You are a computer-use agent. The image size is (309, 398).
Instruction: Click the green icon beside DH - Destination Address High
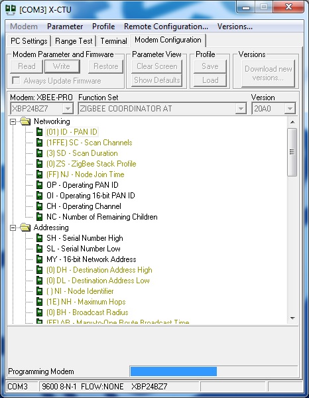tap(39, 270)
